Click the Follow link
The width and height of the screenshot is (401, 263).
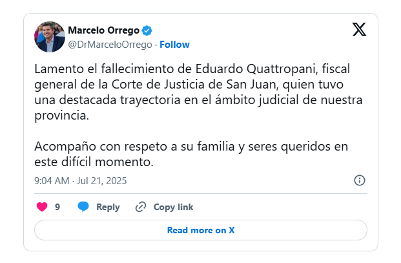[174, 45]
